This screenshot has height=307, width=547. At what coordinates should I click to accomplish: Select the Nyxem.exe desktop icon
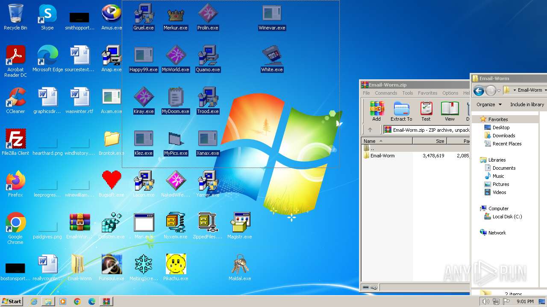(x=176, y=226)
